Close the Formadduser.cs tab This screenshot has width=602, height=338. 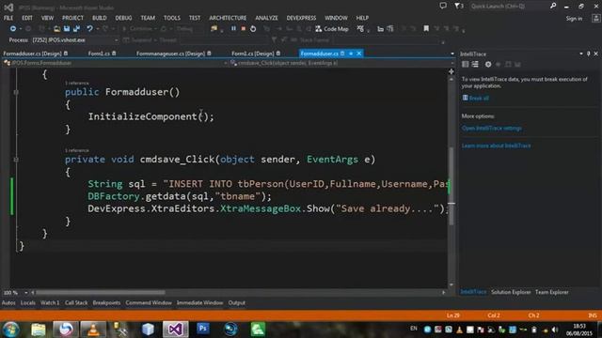358,54
